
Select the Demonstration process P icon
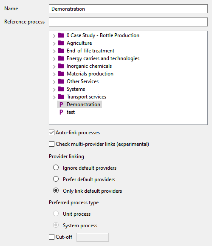tap(61, 104)
